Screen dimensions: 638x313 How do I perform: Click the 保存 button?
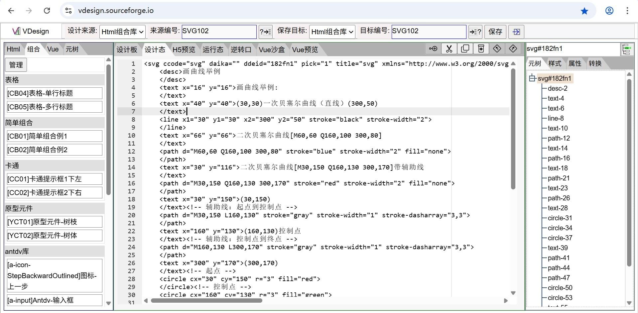[x=495, y=32]
